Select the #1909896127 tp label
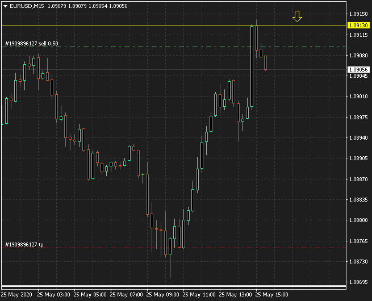The height and width of the screenshot is (301, 372). (24, 245)
